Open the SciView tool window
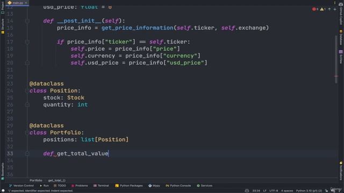 click(341, 57)
